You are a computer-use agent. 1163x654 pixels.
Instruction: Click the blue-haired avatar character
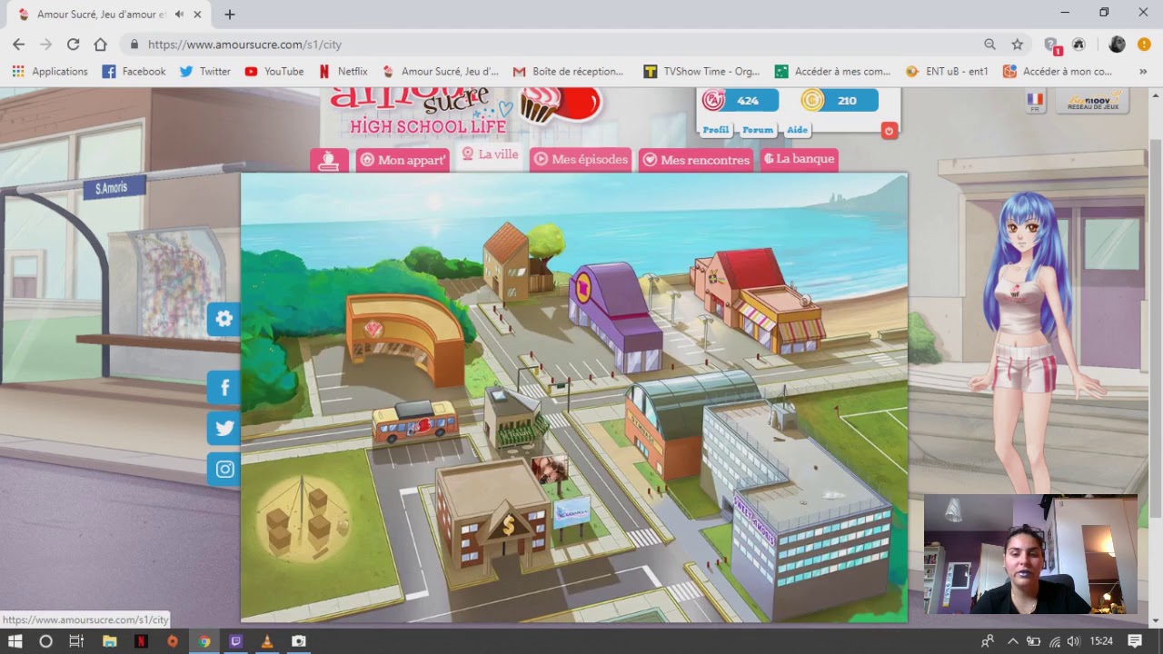pyautogui.click(x=1031, y=341)
